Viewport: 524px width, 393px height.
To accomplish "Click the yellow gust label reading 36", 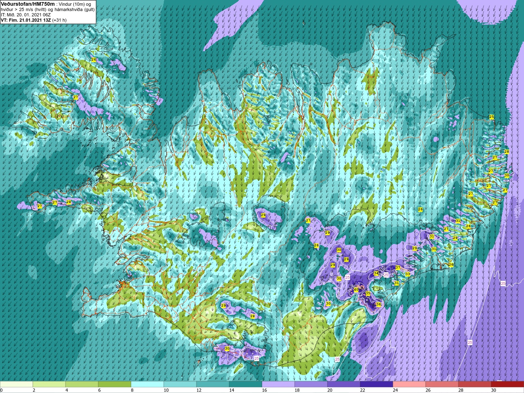I will coord(378,304).
